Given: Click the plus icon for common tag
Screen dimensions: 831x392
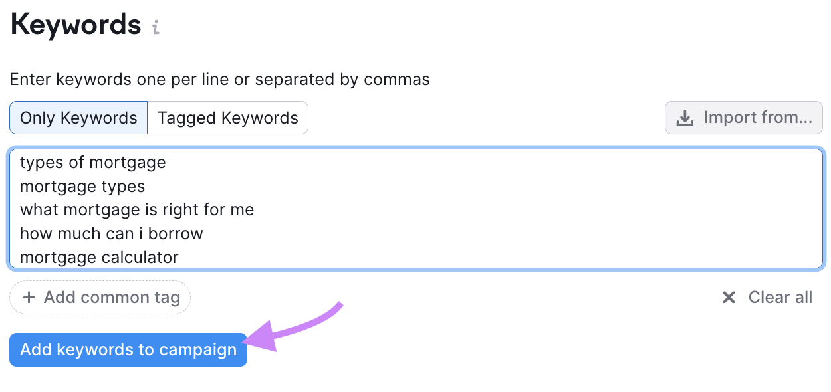Looking at the screenshot, I should point(29,297).
